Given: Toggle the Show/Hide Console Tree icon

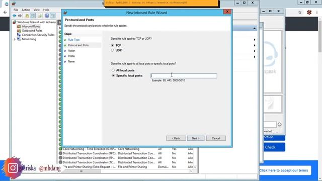Looking at the screenshot, I should point(33,16).
